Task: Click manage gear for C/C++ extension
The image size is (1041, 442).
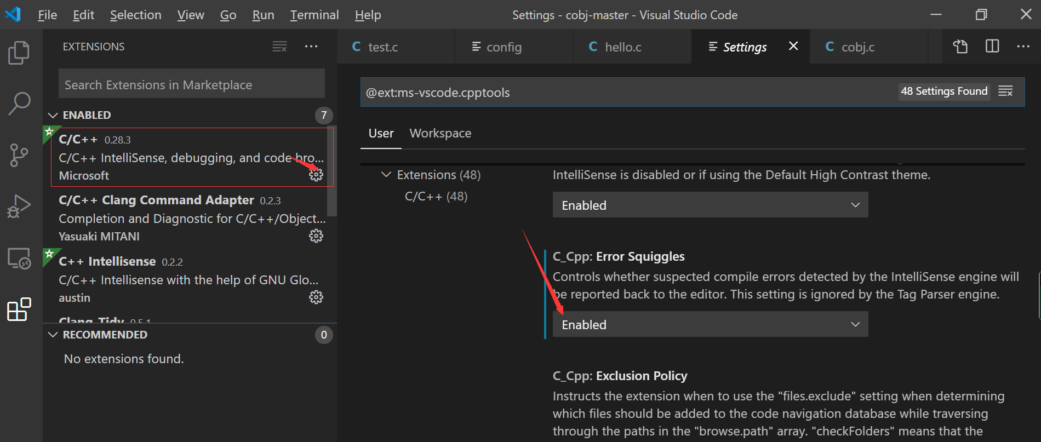Action: (316, 175)
